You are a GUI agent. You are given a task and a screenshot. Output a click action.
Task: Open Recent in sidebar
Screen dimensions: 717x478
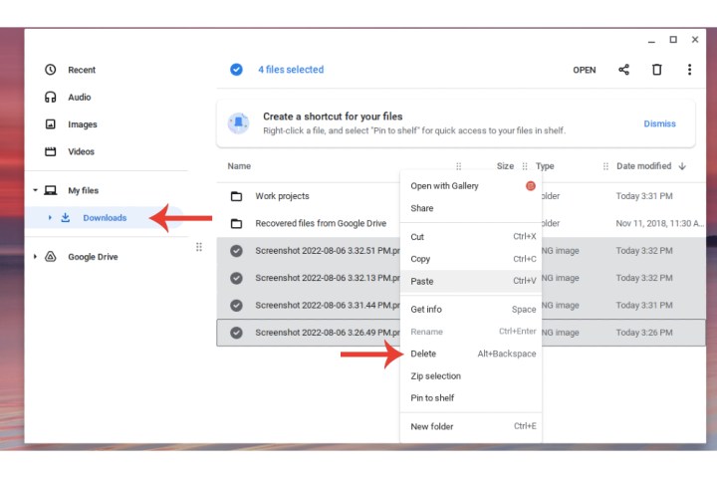click(x=82, y=70)
